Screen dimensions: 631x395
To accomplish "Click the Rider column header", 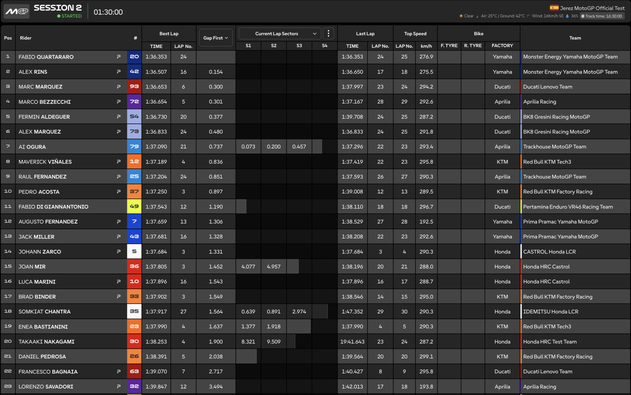I will [26, 38].
